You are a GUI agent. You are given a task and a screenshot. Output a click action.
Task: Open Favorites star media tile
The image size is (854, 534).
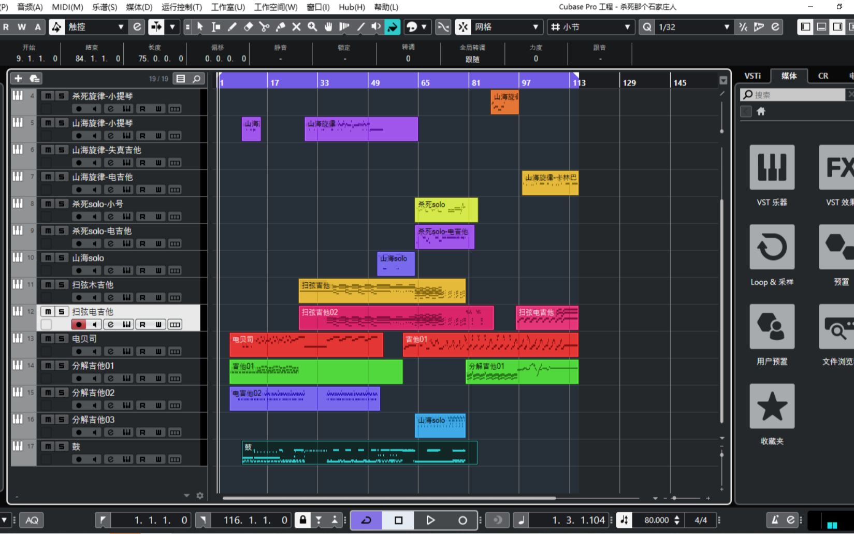[x=772, y=406]
